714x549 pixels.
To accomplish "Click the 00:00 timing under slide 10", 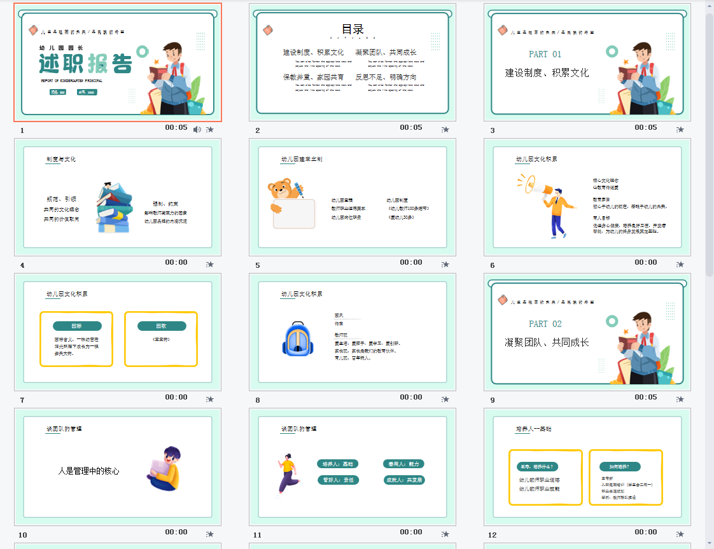I will tap(176, 532).
